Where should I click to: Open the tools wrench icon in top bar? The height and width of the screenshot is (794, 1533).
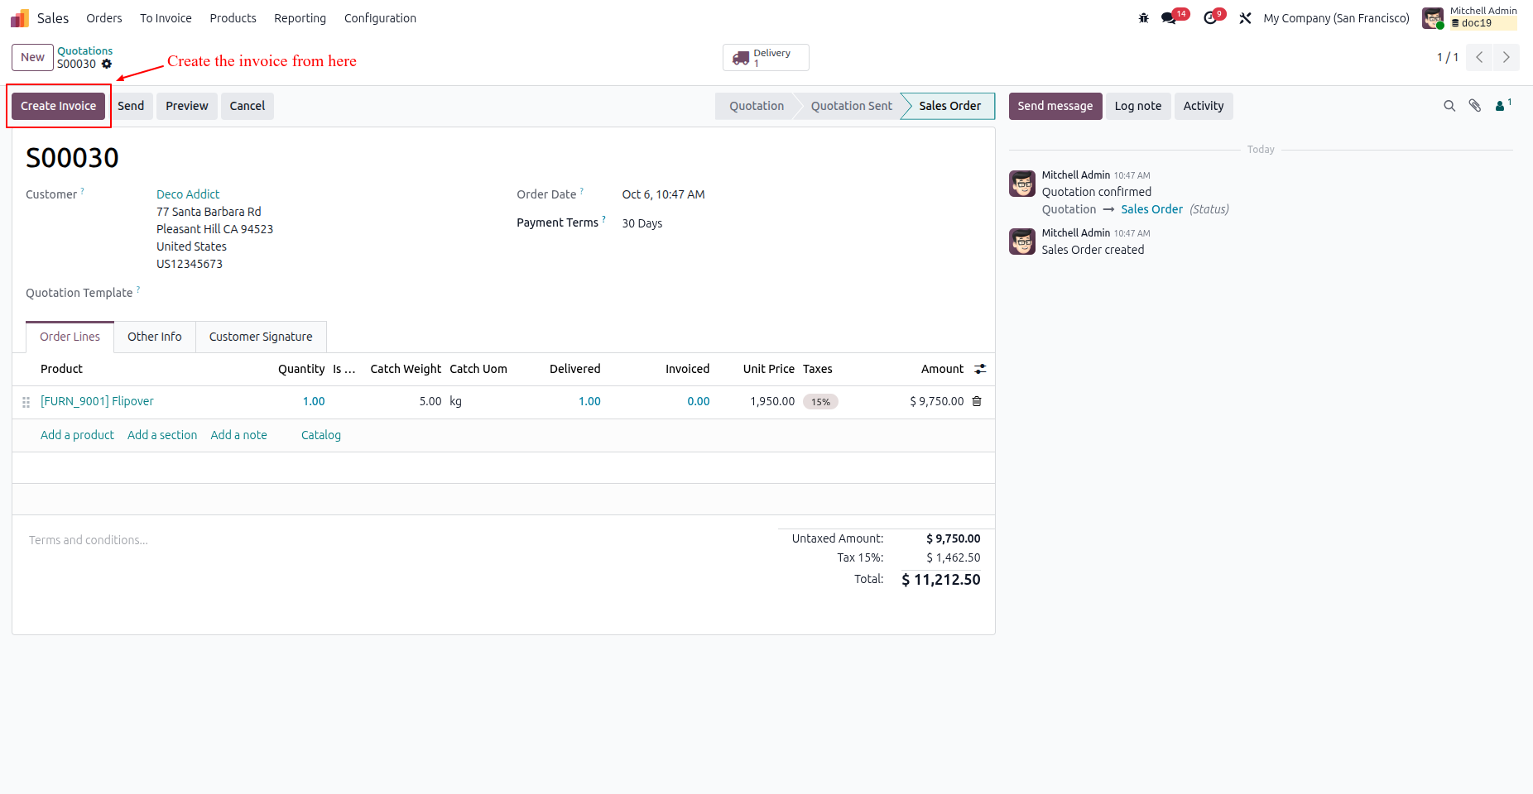[x=1245, y=18]
